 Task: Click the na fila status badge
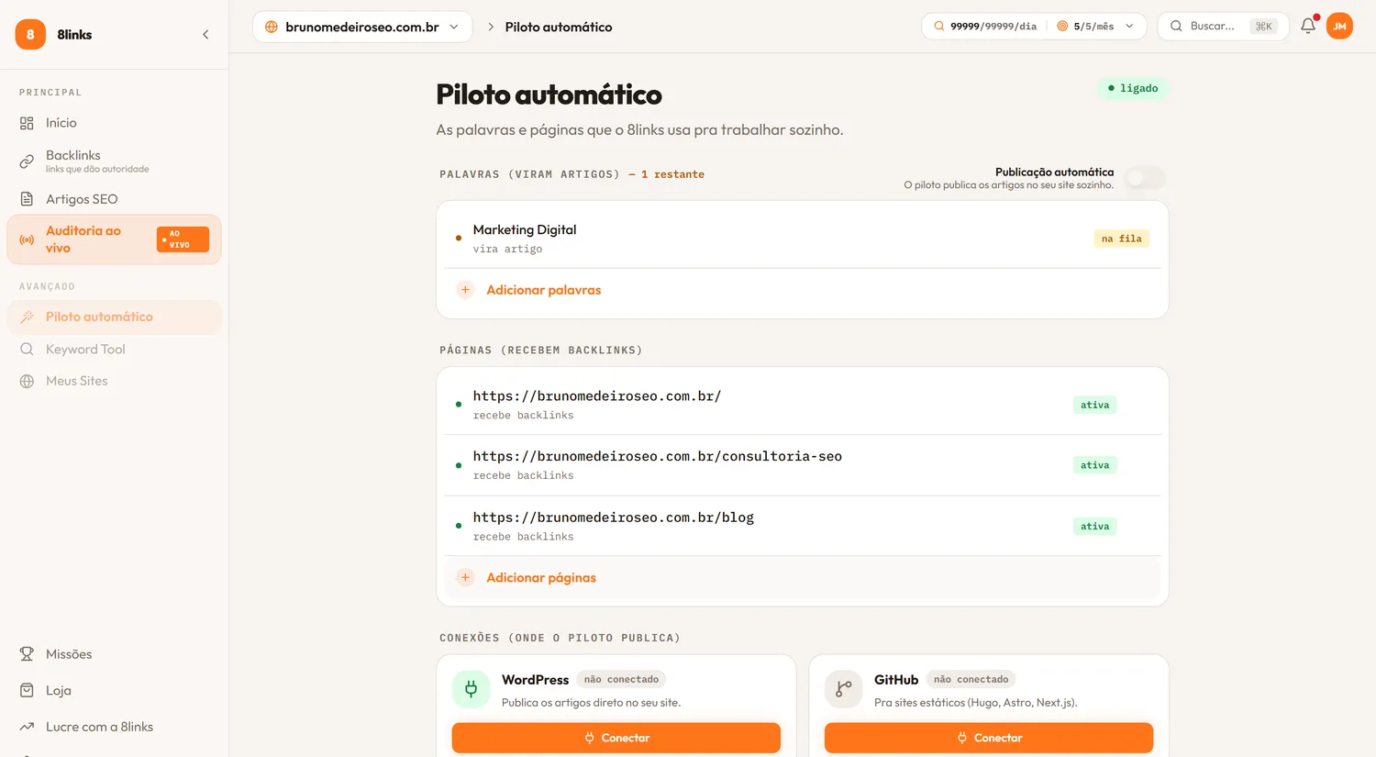1121,239
